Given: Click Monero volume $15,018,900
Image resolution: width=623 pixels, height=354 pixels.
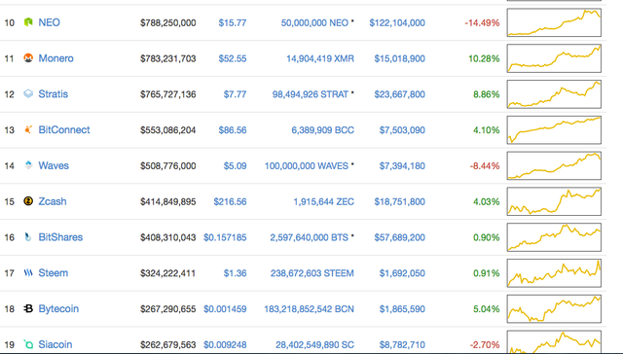Looking at the screenshot, I should 400,58.
